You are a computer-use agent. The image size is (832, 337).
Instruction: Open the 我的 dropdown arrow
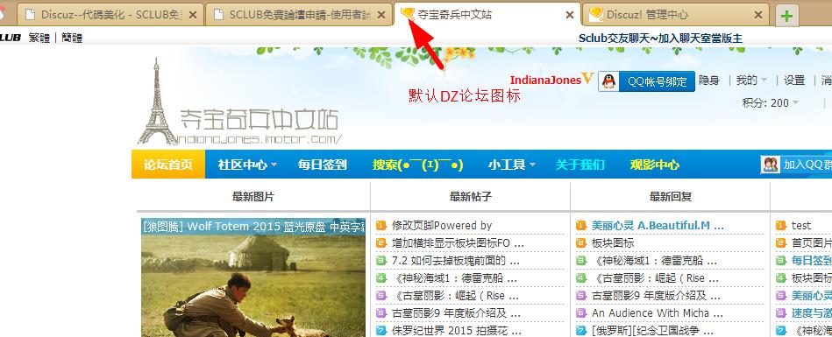pyautogui.click(x=764, y=81)
